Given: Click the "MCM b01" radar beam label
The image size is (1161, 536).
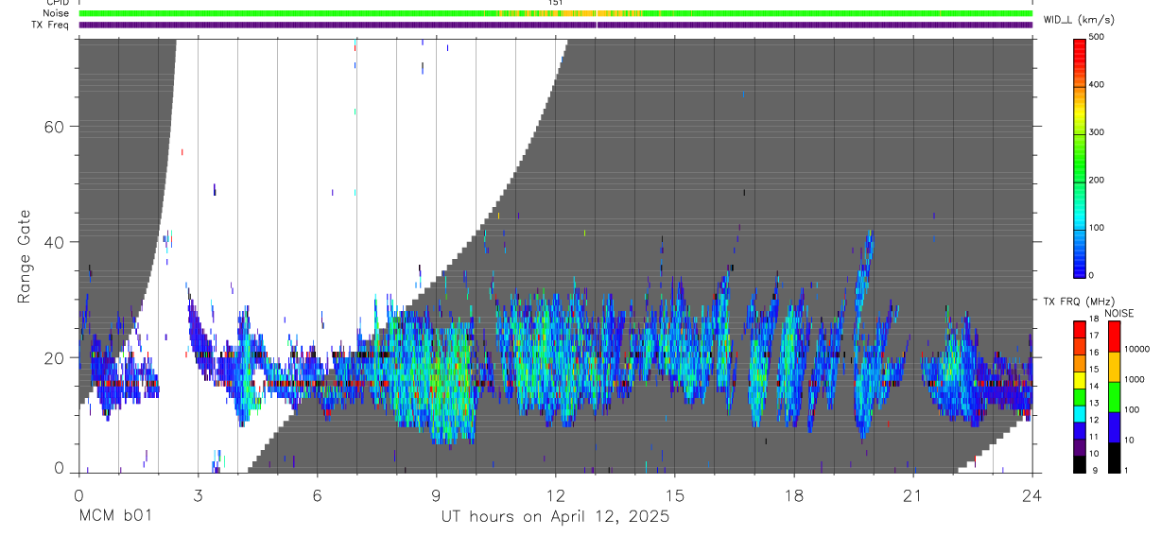Looking at the screenshot, I should coord(115,516).
